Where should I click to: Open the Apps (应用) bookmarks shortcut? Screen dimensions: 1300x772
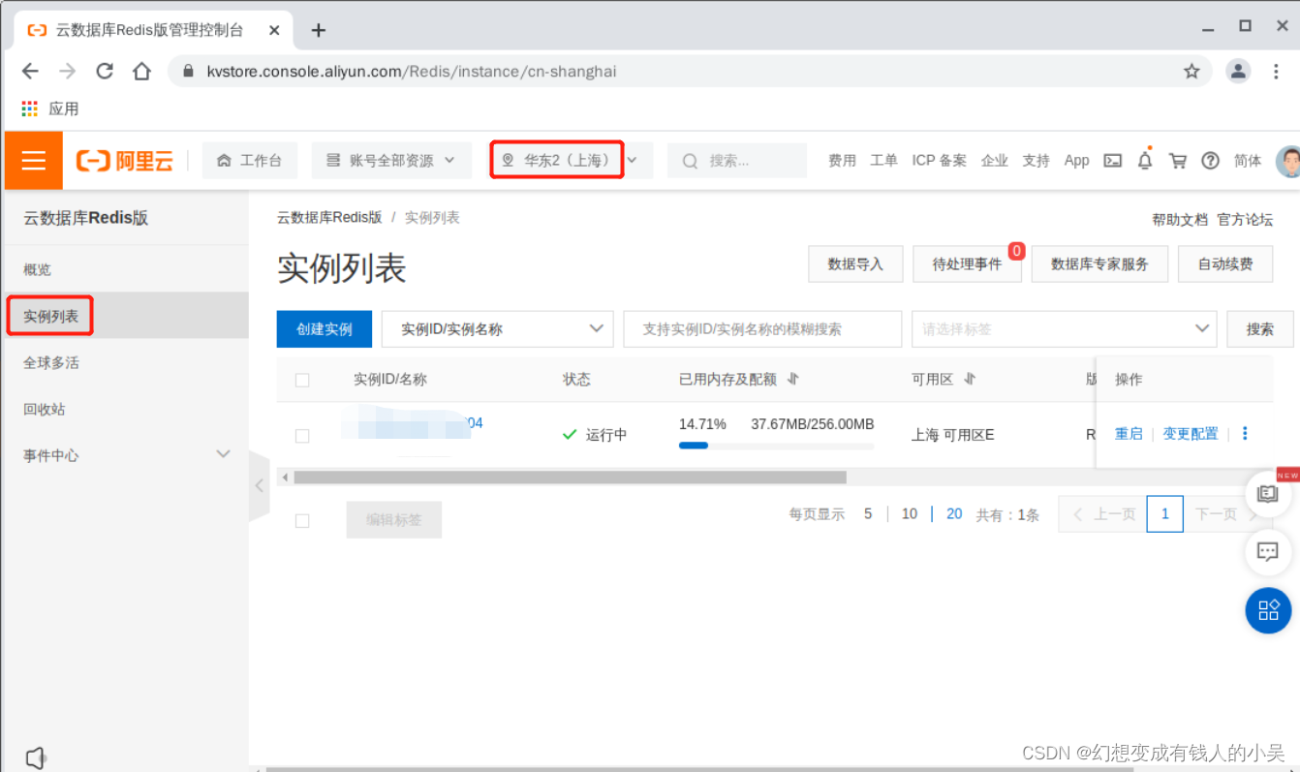click(50, 108)
